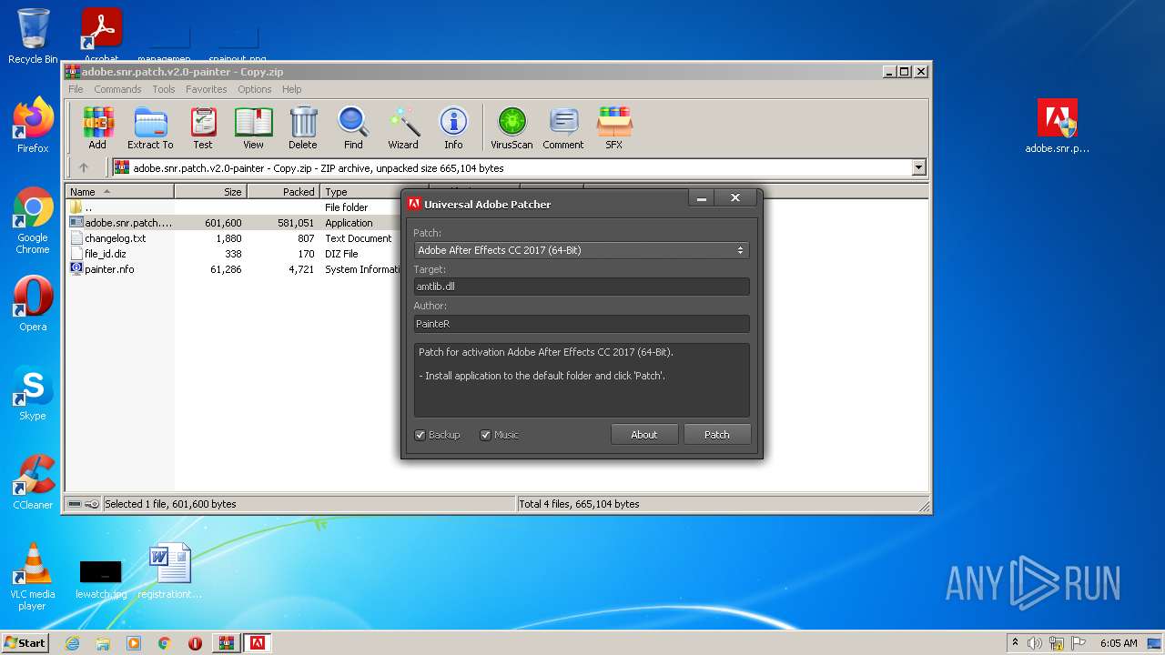Viewport: 1165px width, 655px height.
Task: Show hidden tray icons arrow
Action: 1015,643
